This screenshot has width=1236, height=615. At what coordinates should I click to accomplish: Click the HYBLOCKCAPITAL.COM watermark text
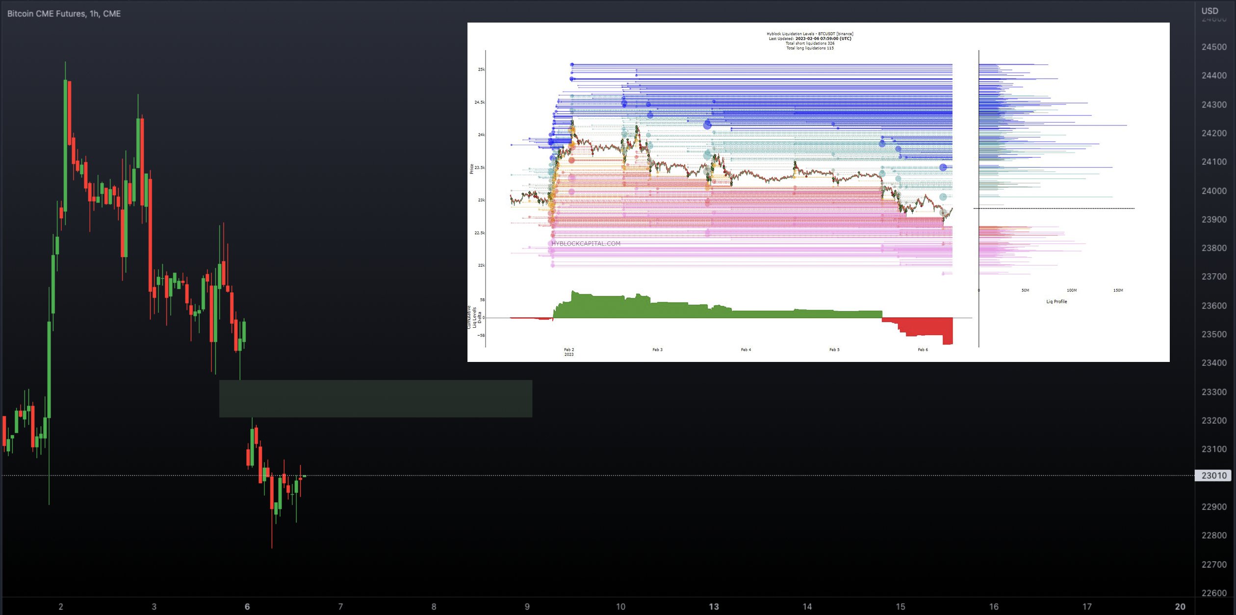(586, 243)
